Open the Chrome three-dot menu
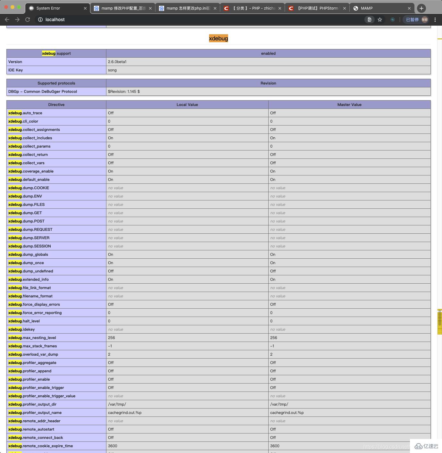 pyautogui.click(x=435, y=20)
